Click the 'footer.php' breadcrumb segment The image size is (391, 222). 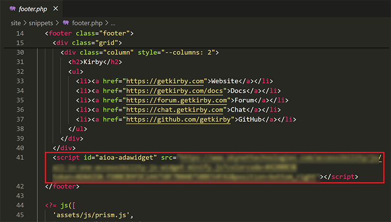[x=87, y=23]
